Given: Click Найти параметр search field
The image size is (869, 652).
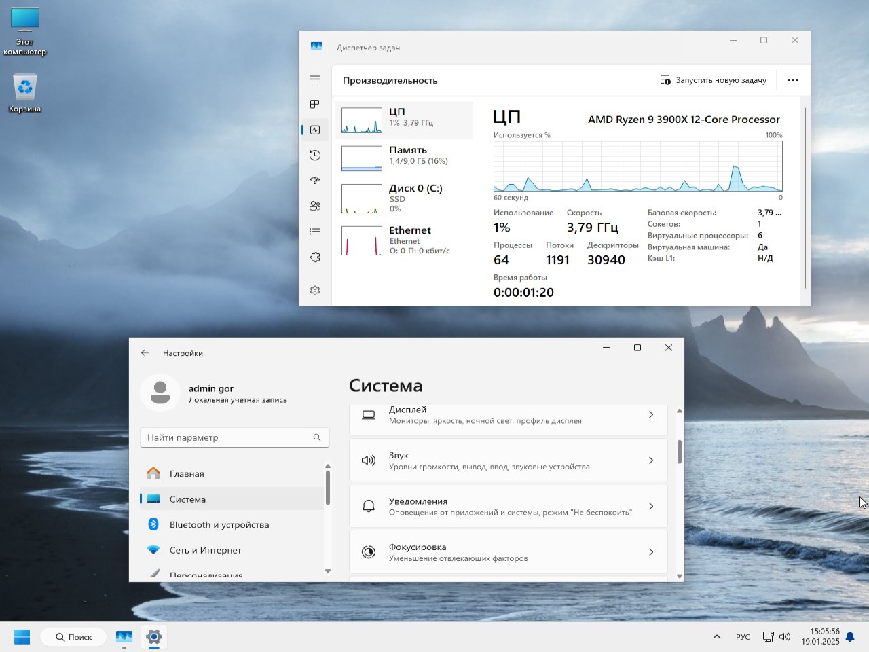Looking at the screenshot, I should click(235, 437).
